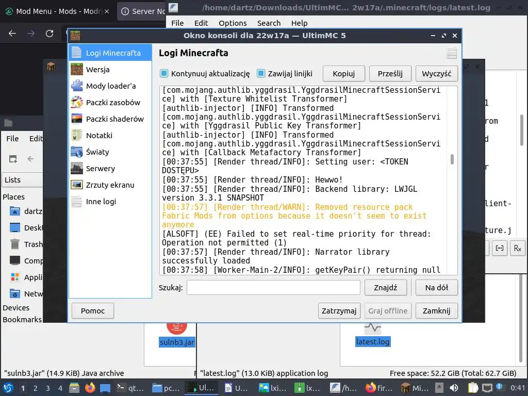The width and height of the screenshot is (528, 396).
Task: Click the Kopiuj button
Action: pyautogui.click(x=343, y=73)
